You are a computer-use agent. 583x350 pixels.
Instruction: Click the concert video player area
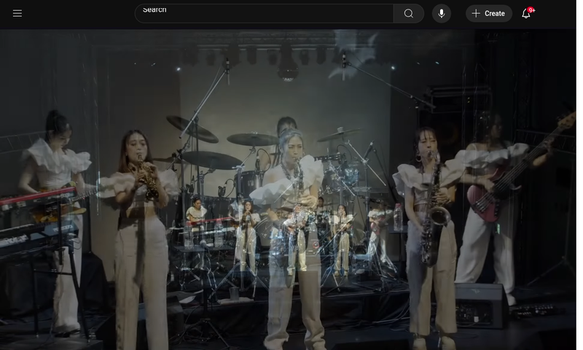[288, 190]
